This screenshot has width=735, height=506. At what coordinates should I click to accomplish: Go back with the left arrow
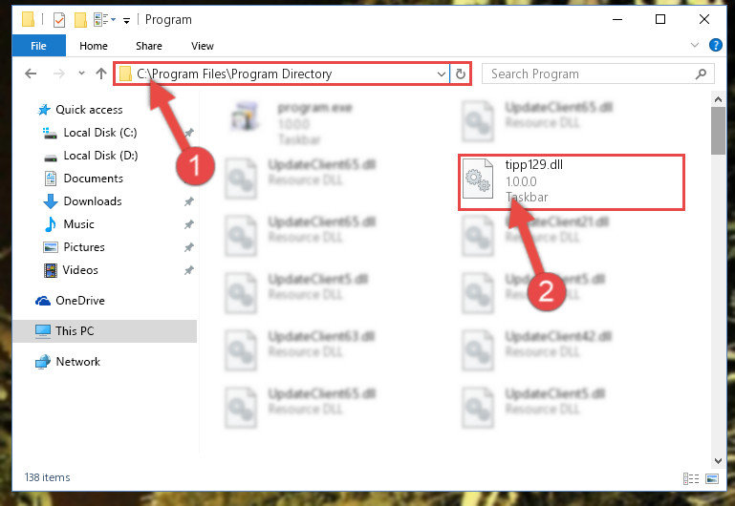(31, 74)
